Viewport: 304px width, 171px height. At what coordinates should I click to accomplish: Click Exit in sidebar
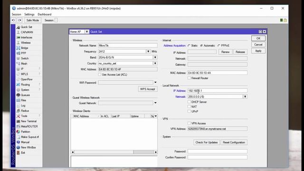coord(23,152)
